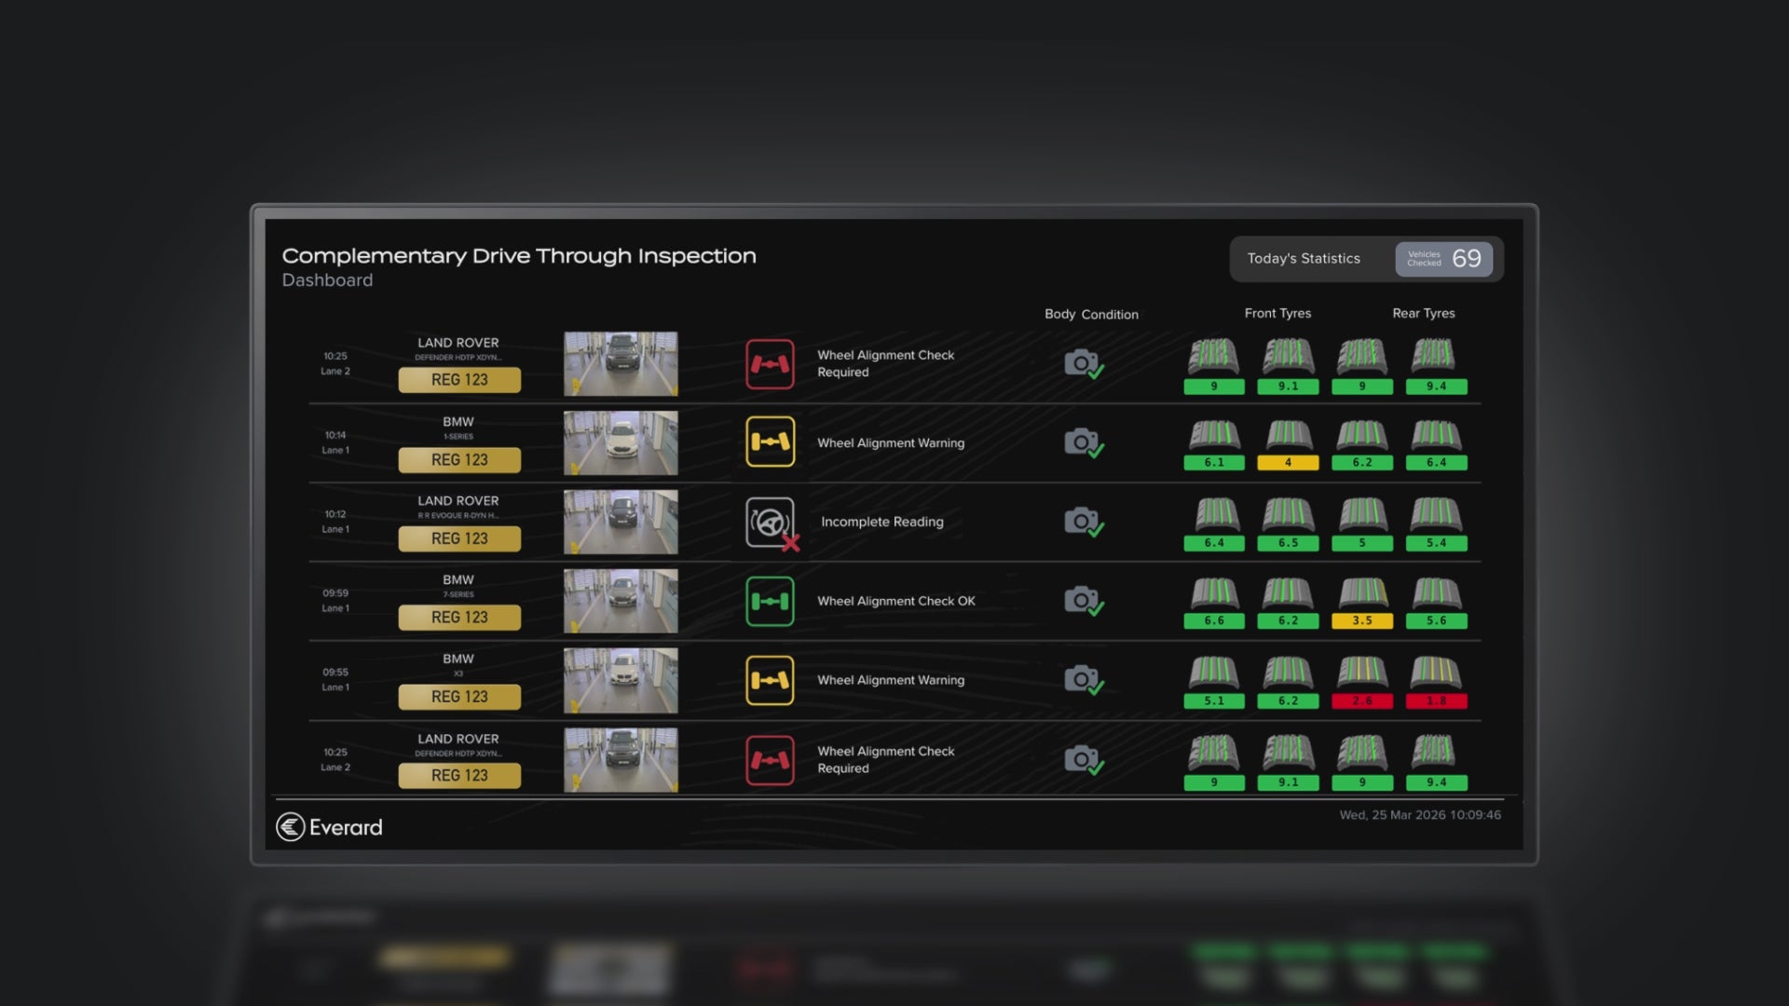Select the red 1.8 rear tyre icon
The height and width of the screenshot is (1006, 1789).
click(1436, 682)
